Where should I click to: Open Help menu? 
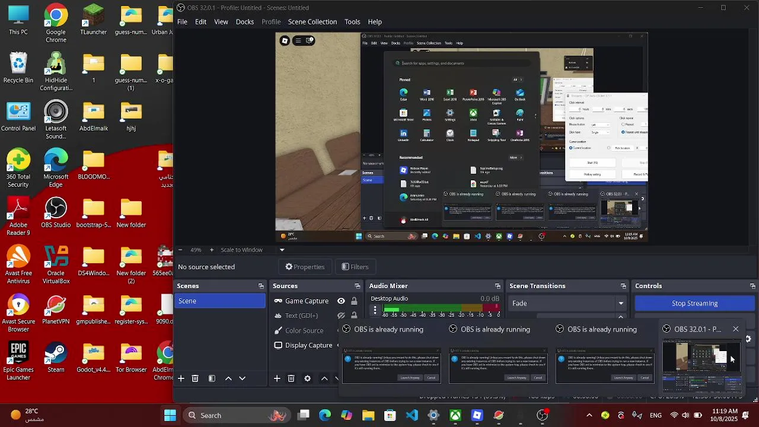375,21
